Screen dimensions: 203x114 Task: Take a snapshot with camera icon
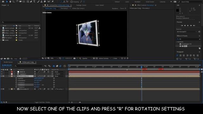pos(75,58)
